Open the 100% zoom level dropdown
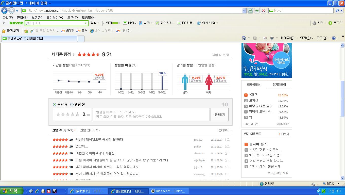 (338, 184)
